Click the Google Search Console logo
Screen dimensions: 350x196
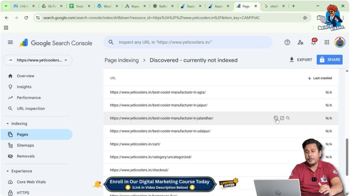click(x=56, y=43)
